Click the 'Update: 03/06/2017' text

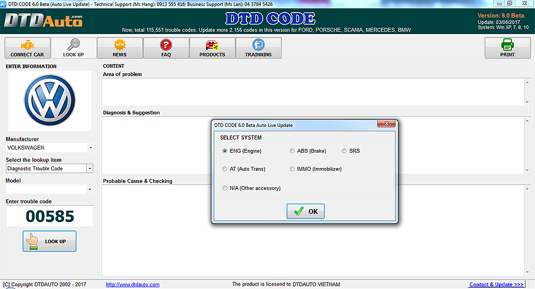[x=499, y=22]
